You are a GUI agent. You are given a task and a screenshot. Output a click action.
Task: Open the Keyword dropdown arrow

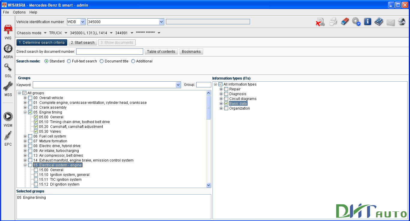click(x=178, y=85)
